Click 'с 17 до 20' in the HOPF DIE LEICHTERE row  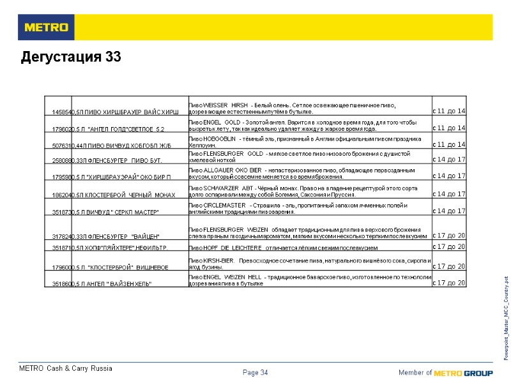[449, 246]
